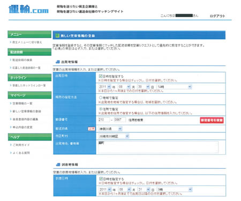This screenshot has height=201, width=241.
Task: Click the 配送依頼 green sidebar header
Action: click(x=29, y=52)
